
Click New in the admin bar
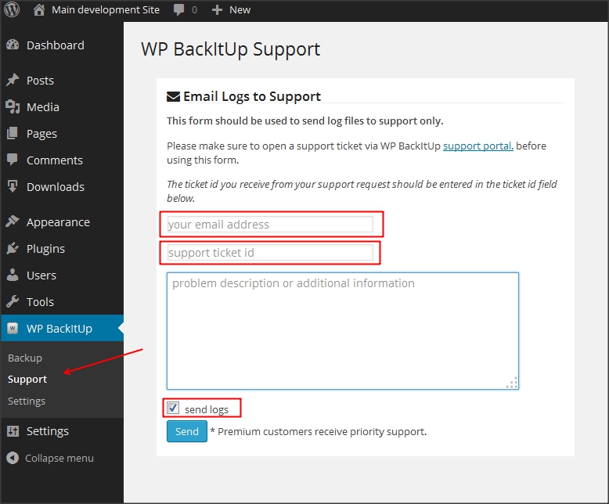pyautogui.click(x=240, y=9)
